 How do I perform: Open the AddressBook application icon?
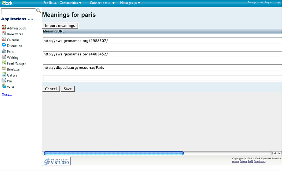click(x=4, y=28)
